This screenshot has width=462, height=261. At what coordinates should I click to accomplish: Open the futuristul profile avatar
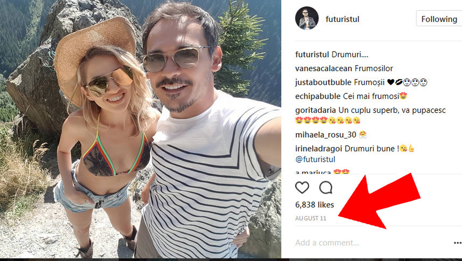307,18
